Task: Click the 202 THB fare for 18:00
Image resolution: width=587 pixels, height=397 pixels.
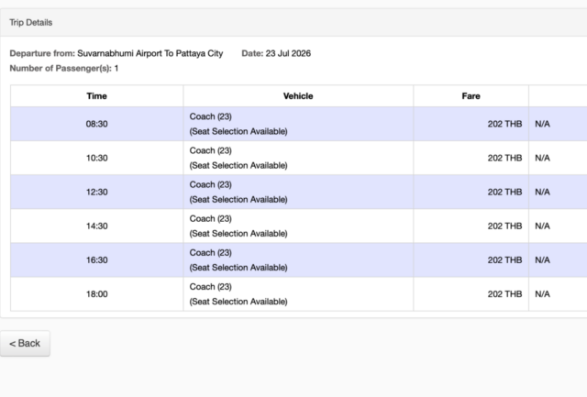Action: click(x=504, y=294)
